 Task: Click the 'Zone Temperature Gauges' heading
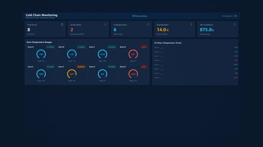point(39,42)
